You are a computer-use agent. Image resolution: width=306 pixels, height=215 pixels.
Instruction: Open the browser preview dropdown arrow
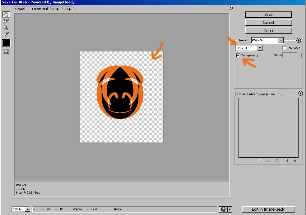[230, 209]
